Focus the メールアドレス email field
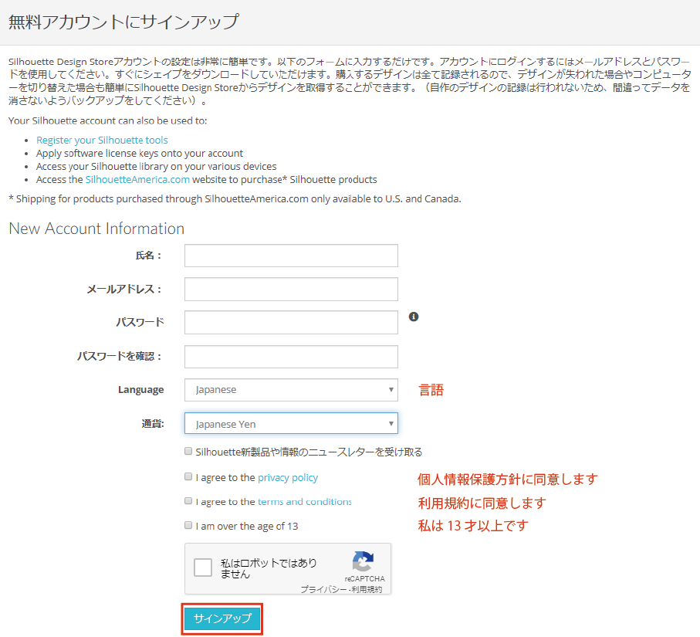Screen dimensions: 700x637 click(x=291, y=289)
